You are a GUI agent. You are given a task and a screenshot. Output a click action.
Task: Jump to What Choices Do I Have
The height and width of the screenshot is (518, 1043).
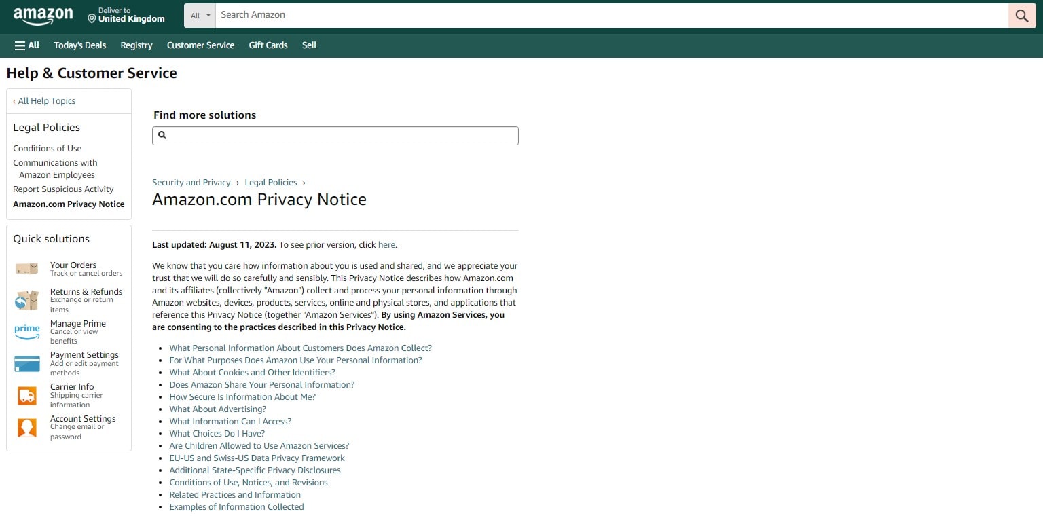(217, 434)
